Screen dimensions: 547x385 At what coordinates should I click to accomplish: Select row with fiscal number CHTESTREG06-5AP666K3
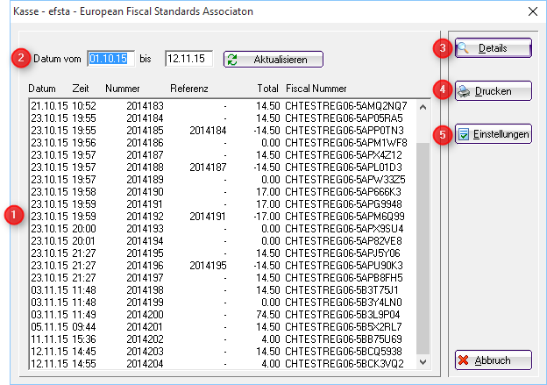pos(219,190)
